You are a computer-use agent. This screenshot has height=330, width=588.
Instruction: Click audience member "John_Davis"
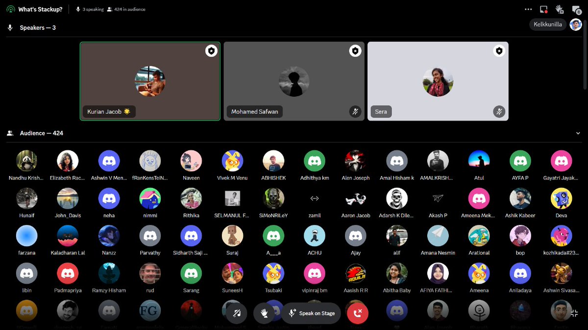pos(68,203)
